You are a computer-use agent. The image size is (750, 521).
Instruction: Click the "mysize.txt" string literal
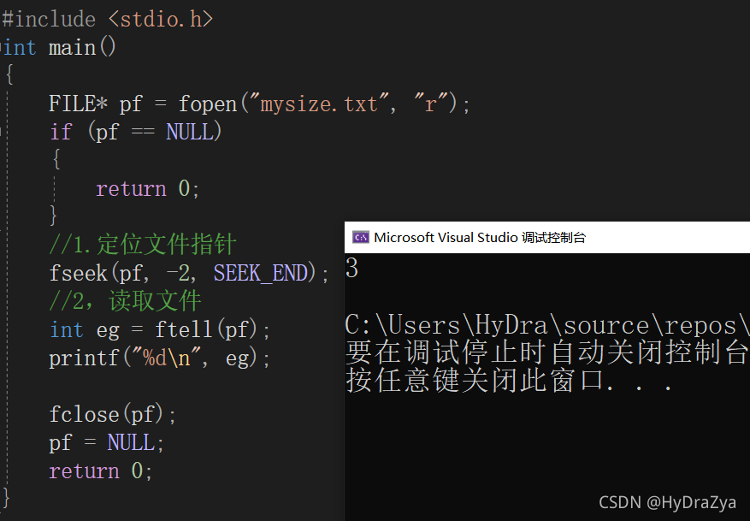pos(319,104)
